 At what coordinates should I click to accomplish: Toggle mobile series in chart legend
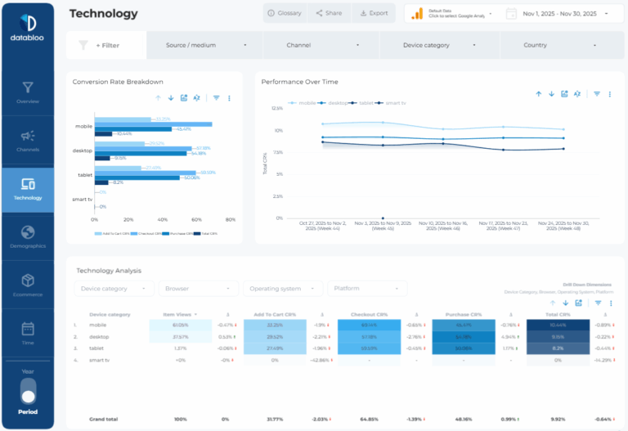click(303, 103)
